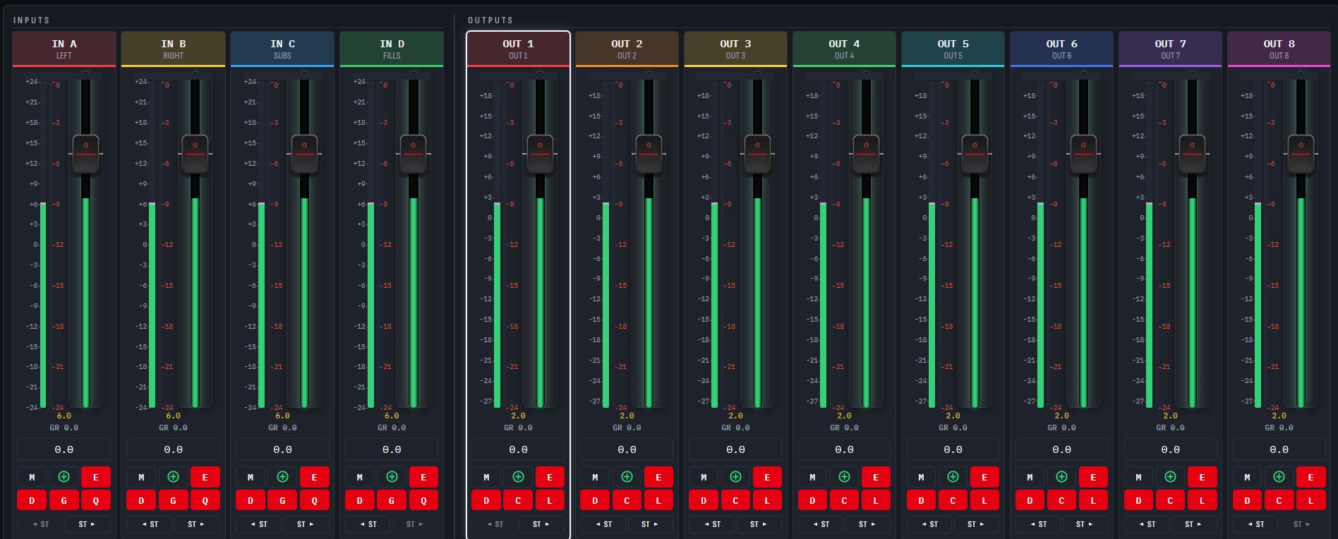Toggle the Q button on IN C
Viewport: 1338px width, 539px height.
click(x=314, y=500)
